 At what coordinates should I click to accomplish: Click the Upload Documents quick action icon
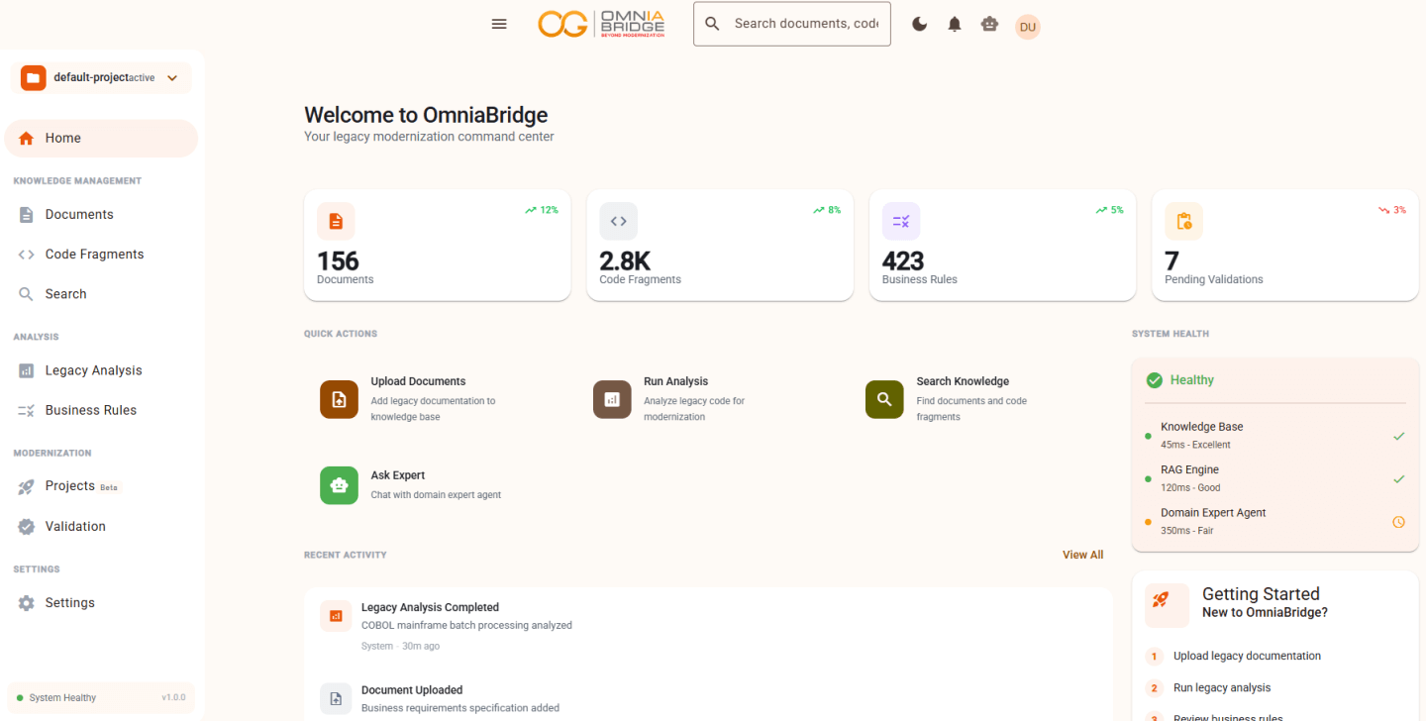pyautogui.click(x=339, y=399)
